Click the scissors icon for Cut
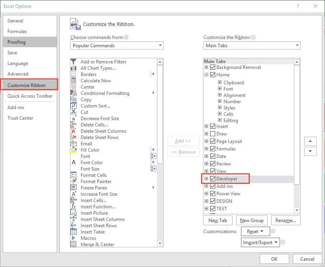This screenshot has height=267, width=325. click(x=74, y=112)
